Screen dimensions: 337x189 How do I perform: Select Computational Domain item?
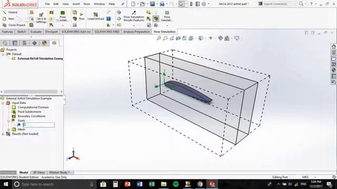click(33, 107)
